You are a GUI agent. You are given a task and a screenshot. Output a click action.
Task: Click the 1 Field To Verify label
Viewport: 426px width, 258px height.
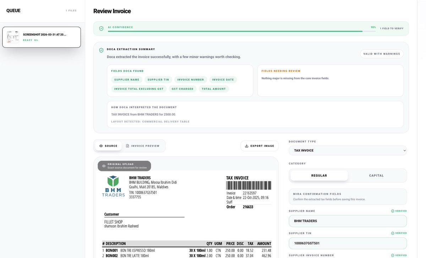click(392, 28)
